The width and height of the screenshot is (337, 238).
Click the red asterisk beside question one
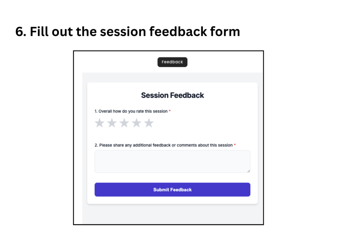point(169,111)
